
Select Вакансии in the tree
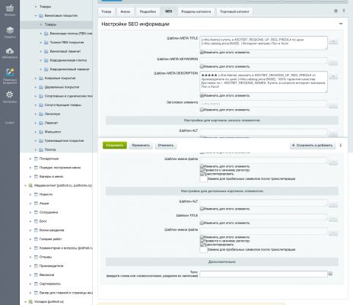[46, 275]
